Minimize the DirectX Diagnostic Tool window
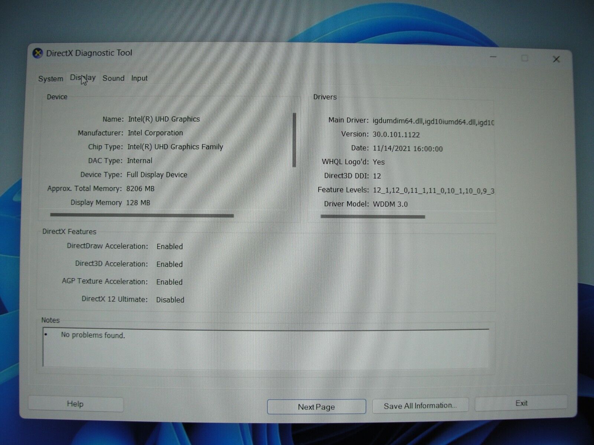The image size is (594, 445). point(493,57)
